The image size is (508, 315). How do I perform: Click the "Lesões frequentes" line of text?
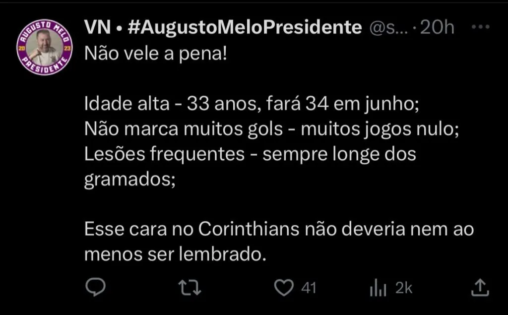[250, 154]
